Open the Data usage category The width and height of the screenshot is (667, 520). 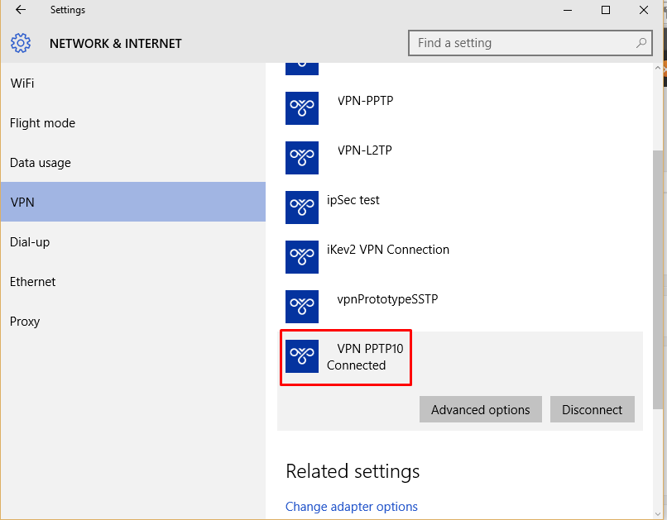click(132, 162)
